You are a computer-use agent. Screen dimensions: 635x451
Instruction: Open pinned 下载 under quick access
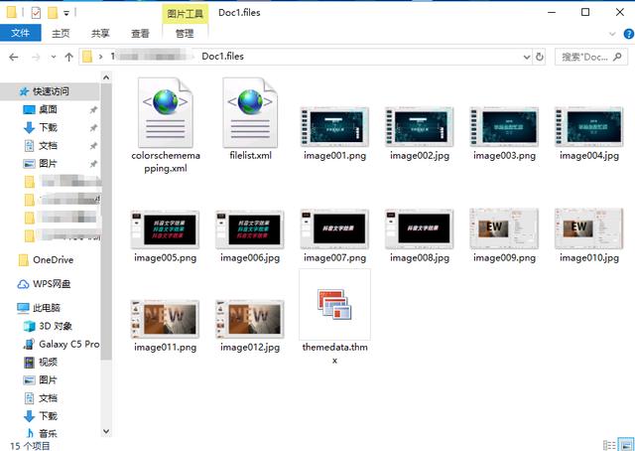(x=48, y=128)
